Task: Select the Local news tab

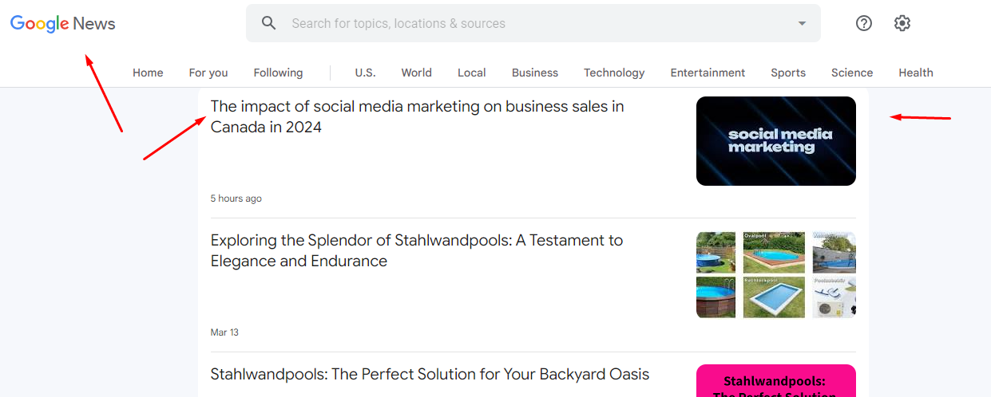Action: point(471,73)
